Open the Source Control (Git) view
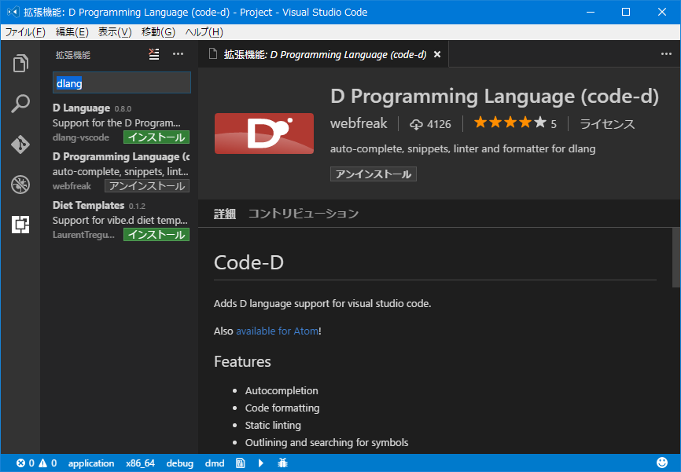This screenshot has height=472, width=681. point(20,144)
